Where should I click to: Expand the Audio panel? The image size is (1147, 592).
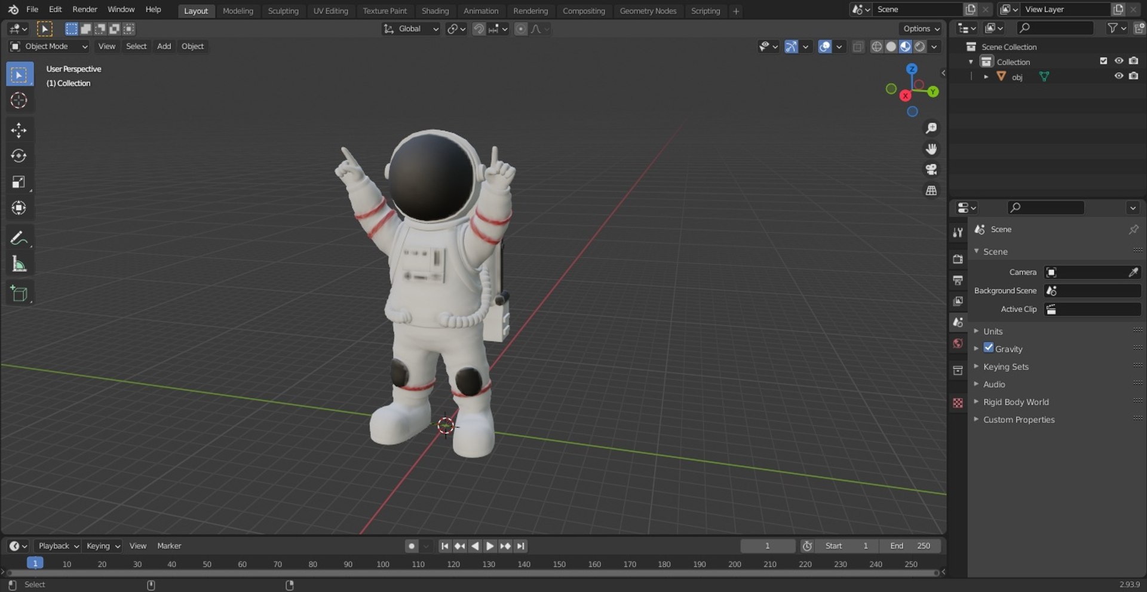click(x=993, y=385)
